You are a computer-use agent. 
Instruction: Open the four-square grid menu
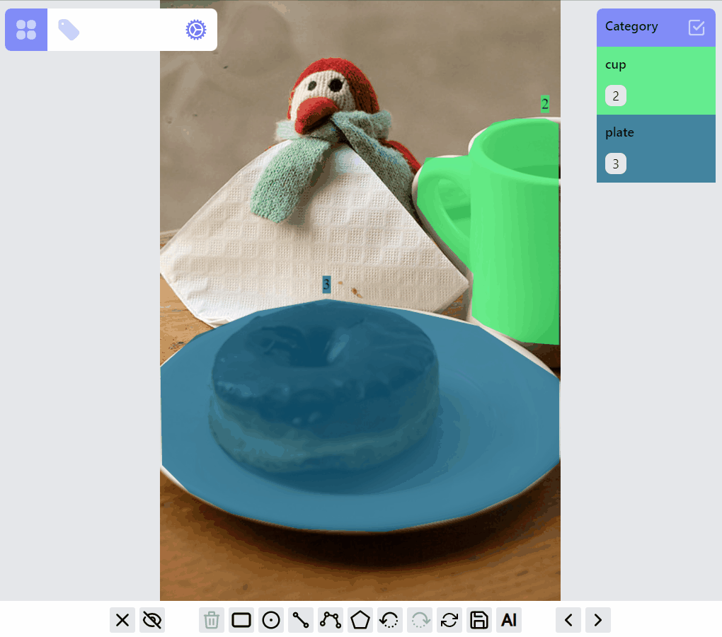click(26, 30)
